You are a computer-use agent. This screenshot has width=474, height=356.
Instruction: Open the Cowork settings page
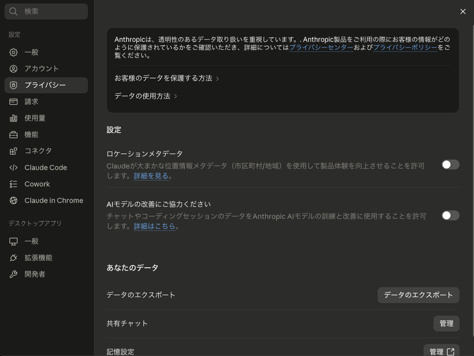tap(46, 184)
